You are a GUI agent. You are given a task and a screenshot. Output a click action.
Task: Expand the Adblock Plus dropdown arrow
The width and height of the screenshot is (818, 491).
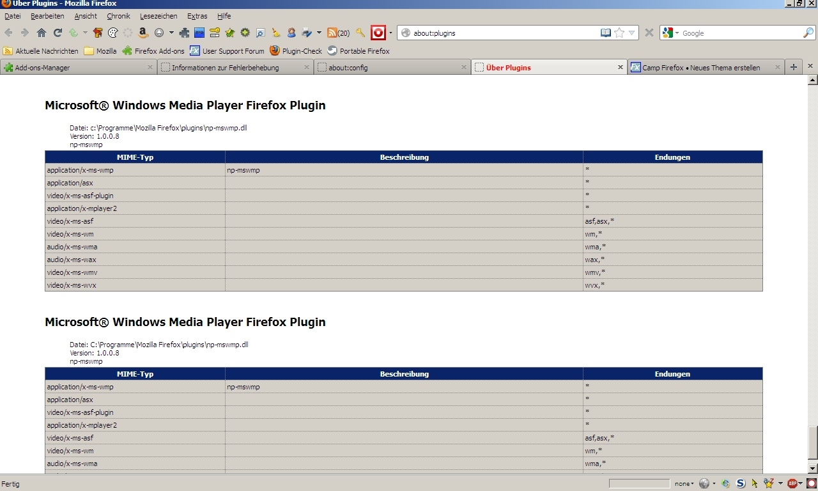(x=801, y=483)
